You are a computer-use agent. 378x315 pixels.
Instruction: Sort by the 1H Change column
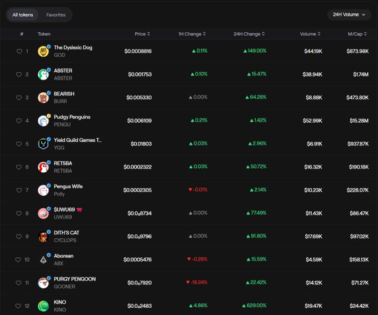tap(192, 34)
